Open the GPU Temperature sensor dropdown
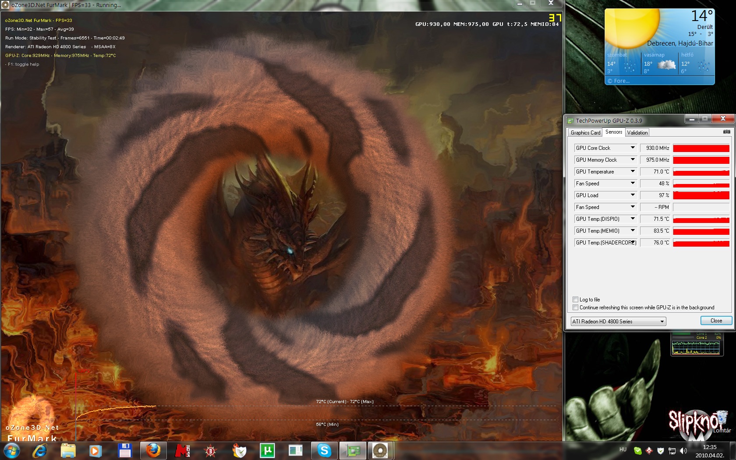This screenshot has width=736, height=460. (633, 171)
